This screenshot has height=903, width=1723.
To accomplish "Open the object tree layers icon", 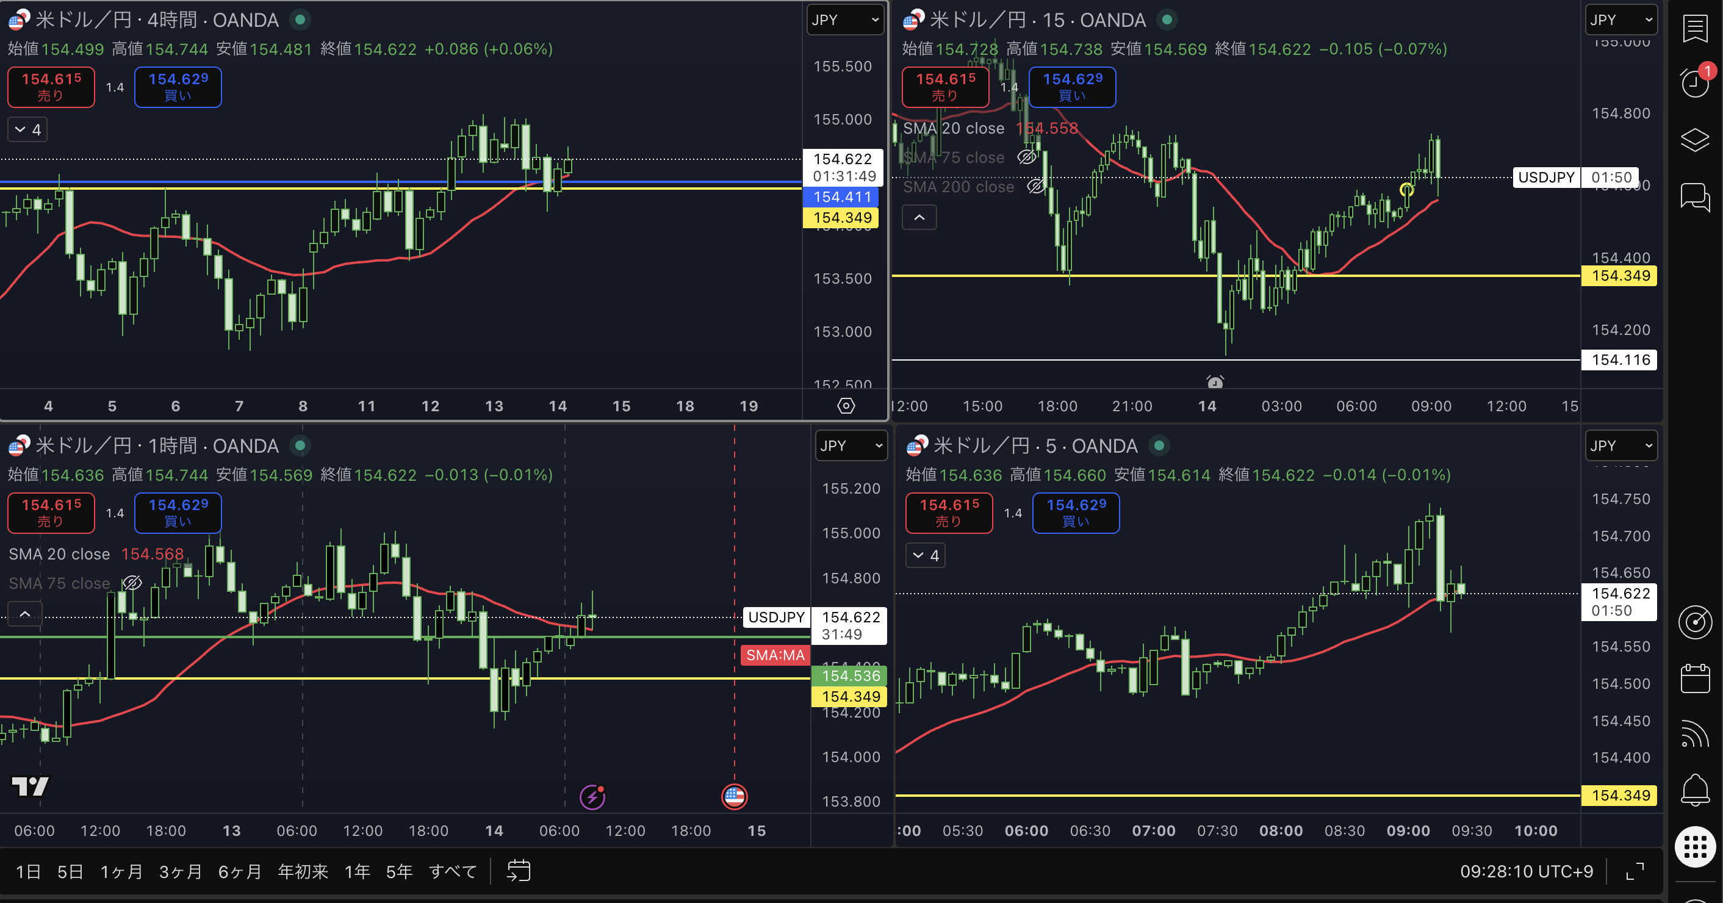I will click(1694, 139).
